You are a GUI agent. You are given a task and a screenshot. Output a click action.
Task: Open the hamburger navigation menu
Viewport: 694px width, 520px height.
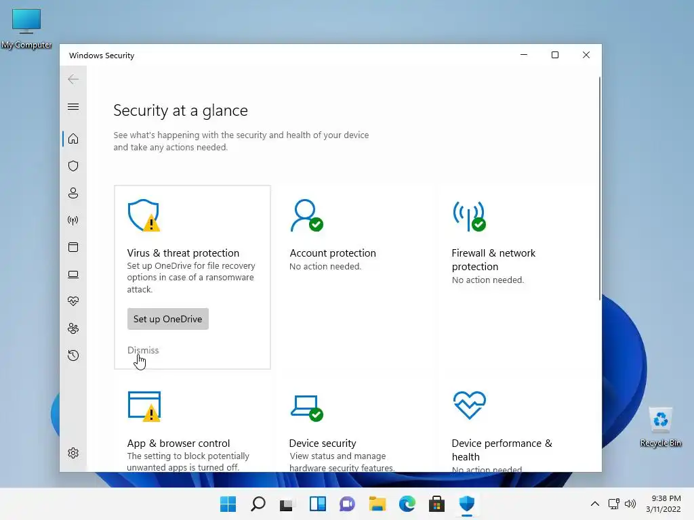point(73,106)
